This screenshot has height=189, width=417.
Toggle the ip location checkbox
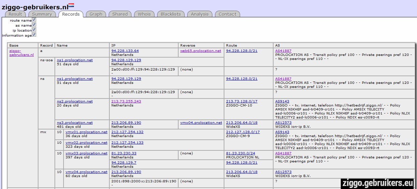pyautogui.click(x=34, y=30)
